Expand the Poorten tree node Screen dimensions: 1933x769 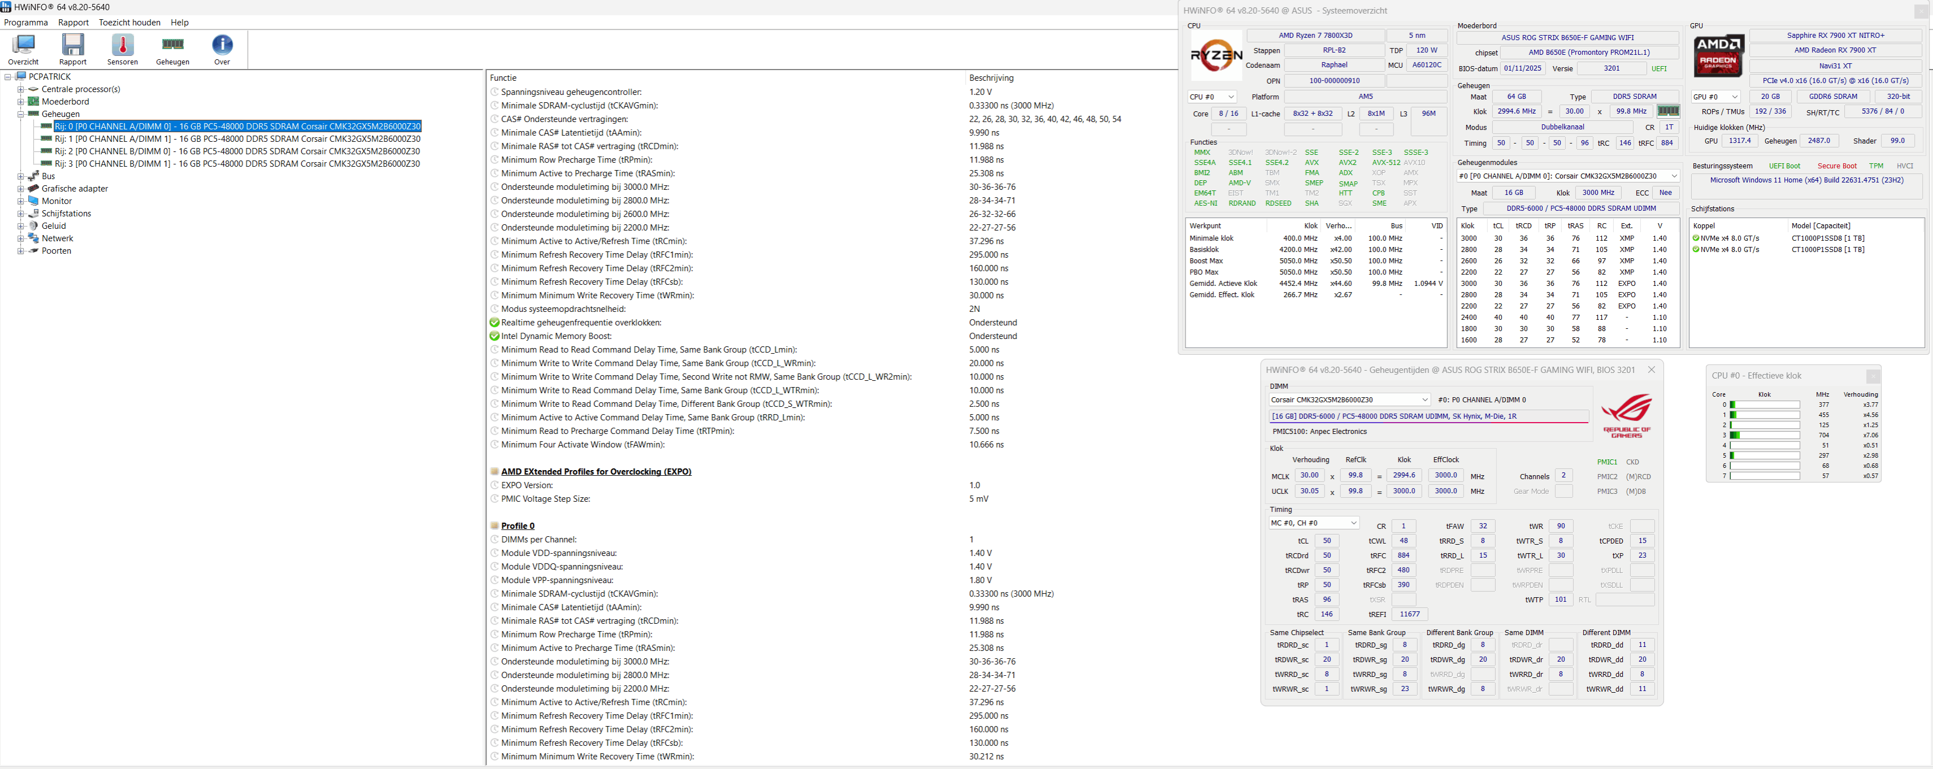pos(21,250)
